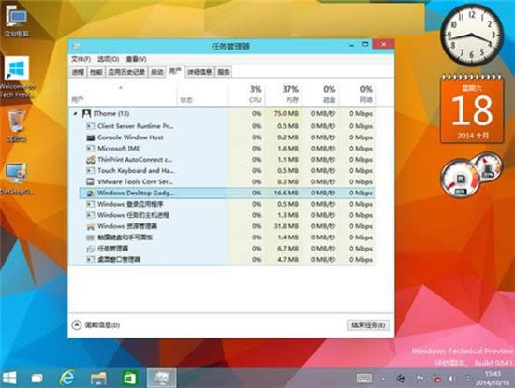Click the 结束任务(E) button
Image resolution: width=515 pixels, height=388 pixels.
pyautogui.click(x=368, y=325)
